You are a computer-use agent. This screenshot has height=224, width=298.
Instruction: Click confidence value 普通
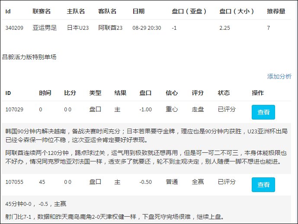point(172,182)
